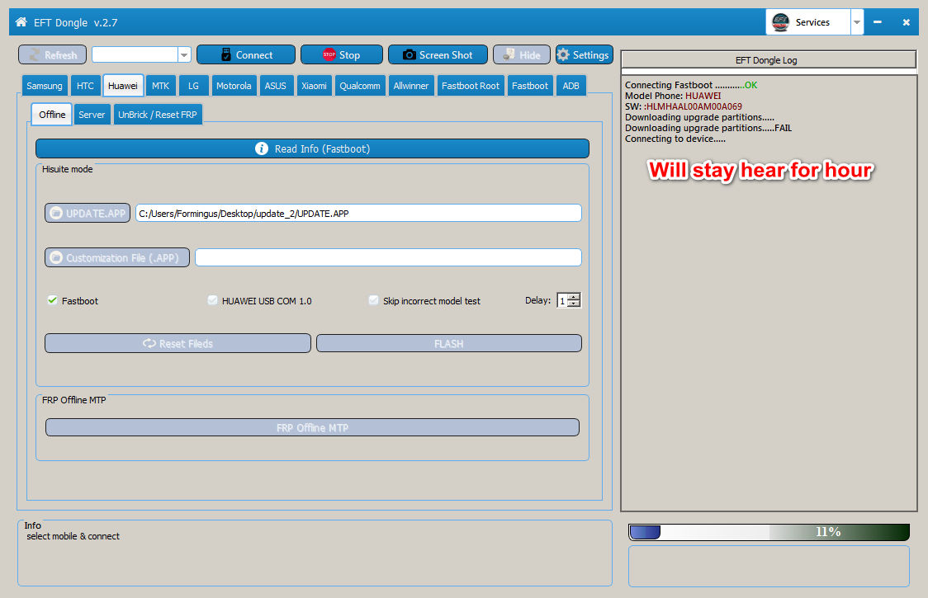This screenshot has height=598, width=928.
Task: Click the UPDATE.APP browse button
Action: tap(88, 213)
